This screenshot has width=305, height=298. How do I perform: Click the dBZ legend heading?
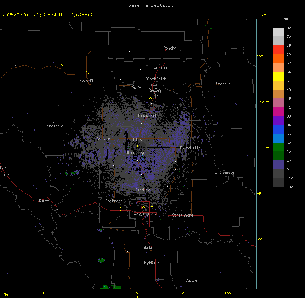(287, 19)
